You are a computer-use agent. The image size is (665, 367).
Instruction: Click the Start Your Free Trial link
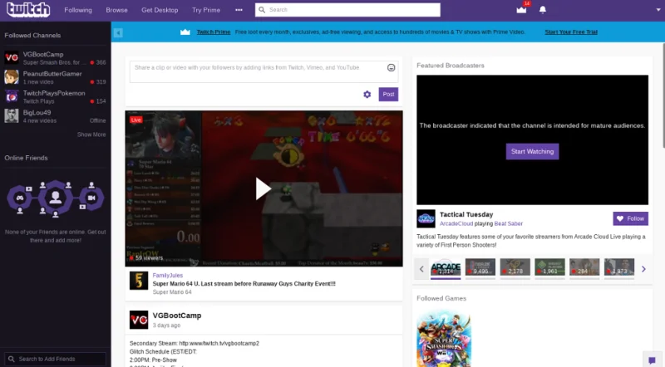(x=571, y=32)
